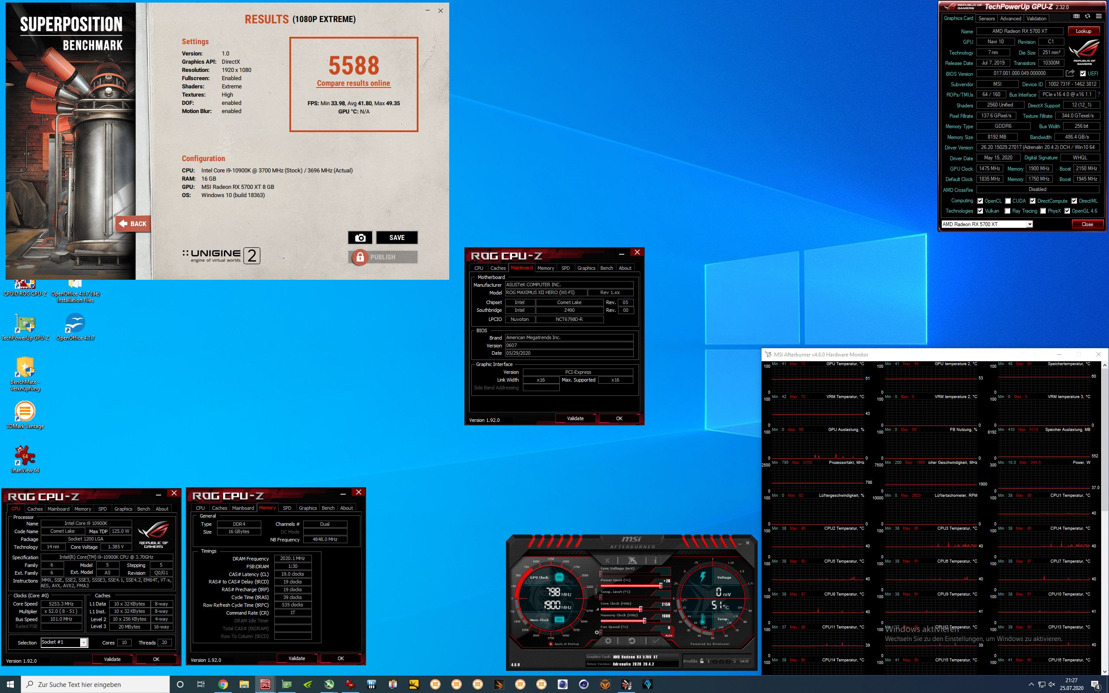Image resolution: width=1109 pixels, height=693 pixels.
Task: Click the GPU-Z refresh icon
Action: (x=1087, y=16)
